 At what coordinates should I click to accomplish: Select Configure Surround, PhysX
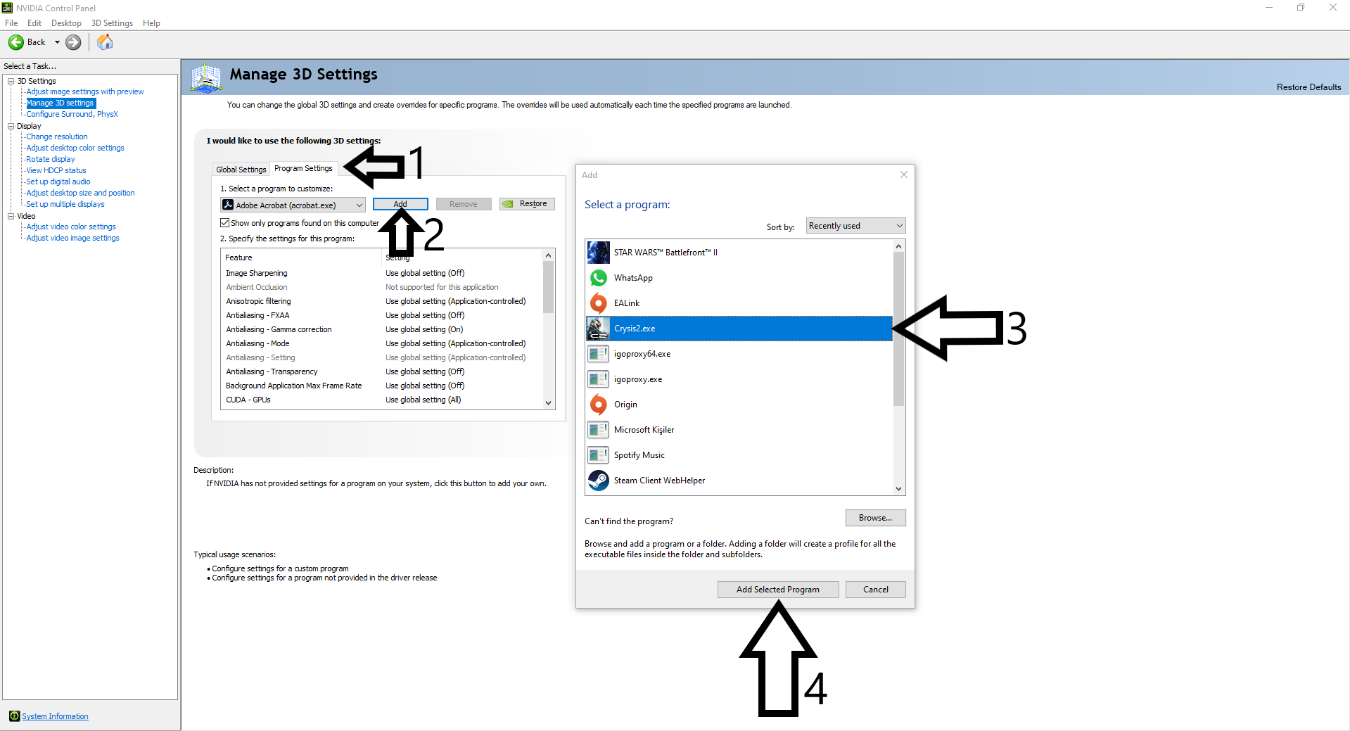pos(72,114)
